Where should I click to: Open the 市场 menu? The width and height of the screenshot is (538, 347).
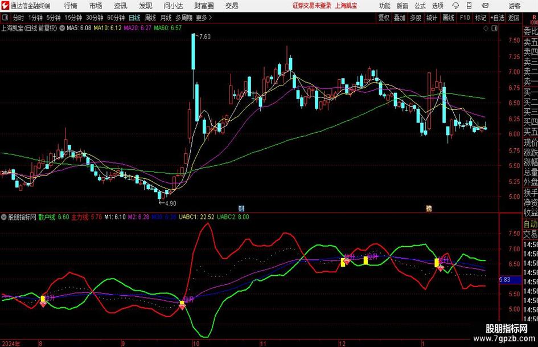(x=96, y=6)
